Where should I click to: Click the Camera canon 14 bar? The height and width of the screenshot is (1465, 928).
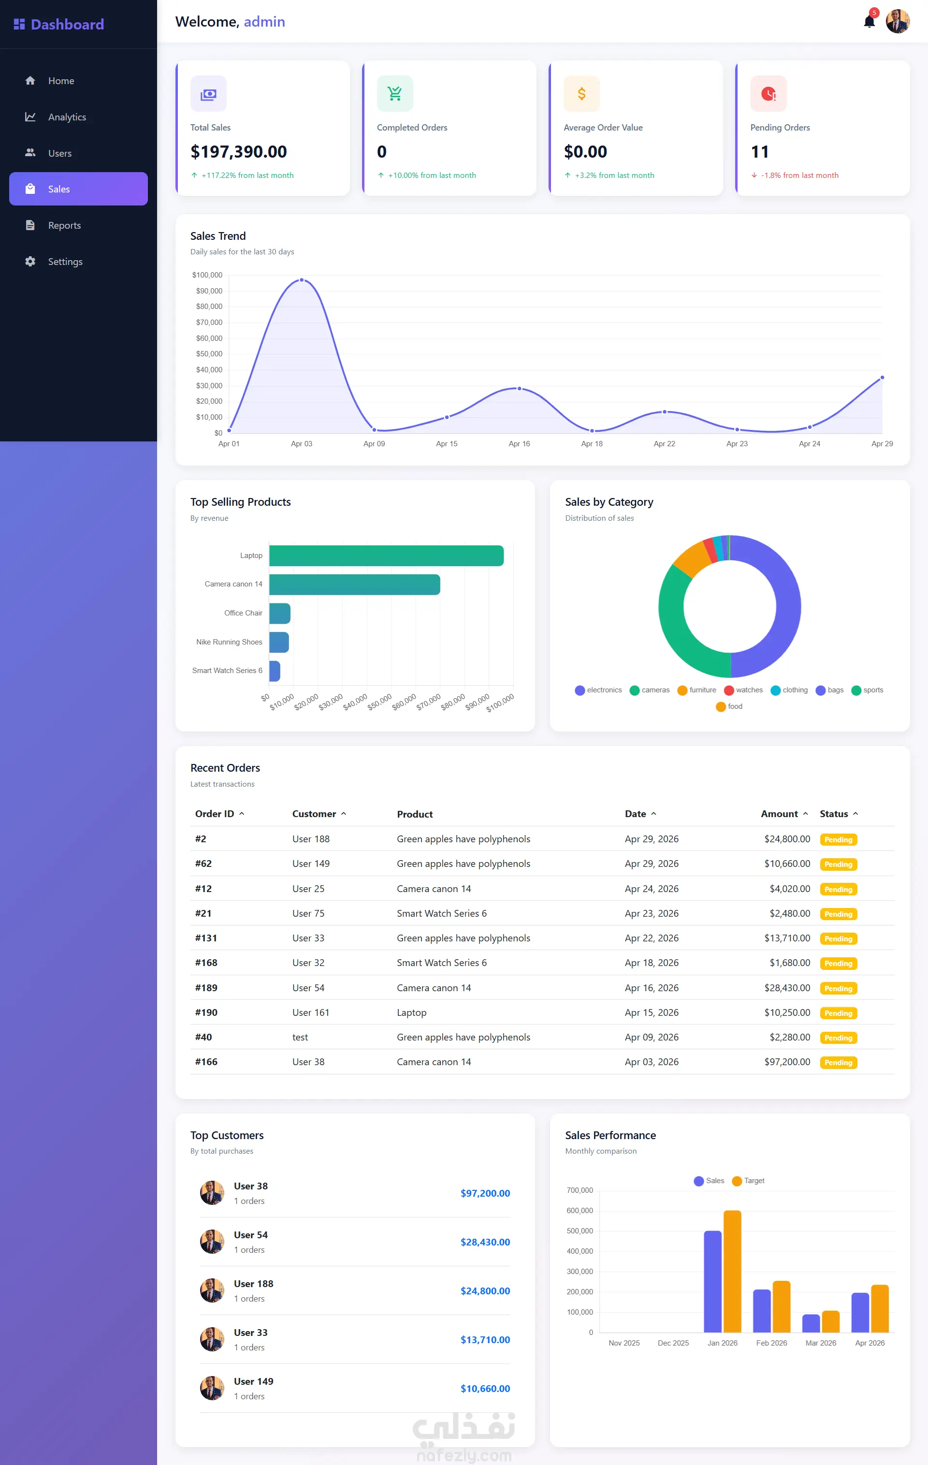(x=355, y=585)
